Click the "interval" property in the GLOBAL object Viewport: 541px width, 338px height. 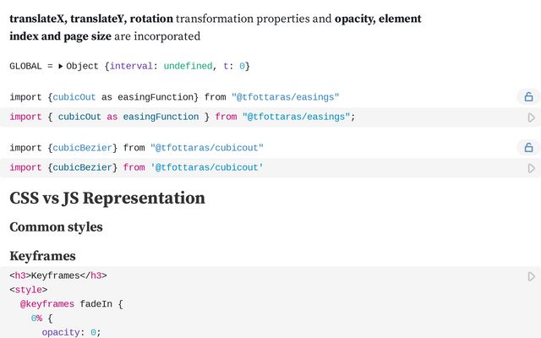click(131, 66)
